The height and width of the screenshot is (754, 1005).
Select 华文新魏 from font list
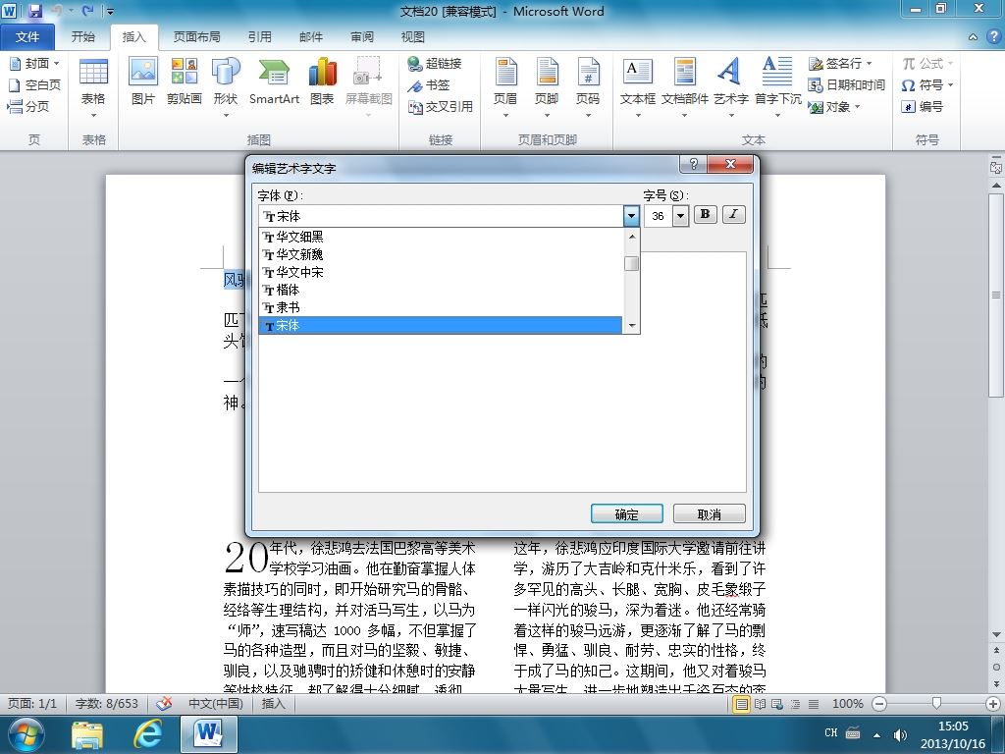pyautogui.click(x=441, y=254)
